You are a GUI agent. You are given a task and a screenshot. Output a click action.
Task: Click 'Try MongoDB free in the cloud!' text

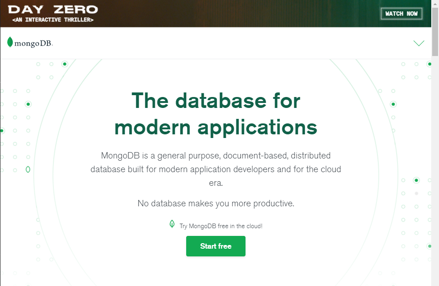point(221,226)
